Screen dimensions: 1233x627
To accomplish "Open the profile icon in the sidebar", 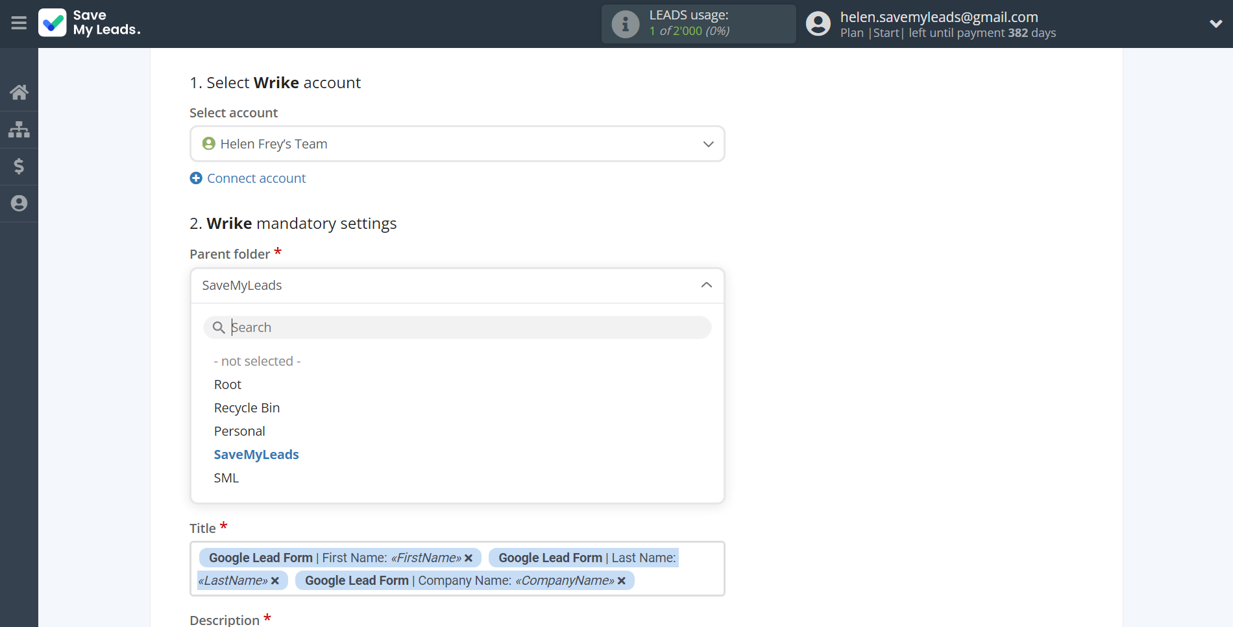I will (19, 204).
